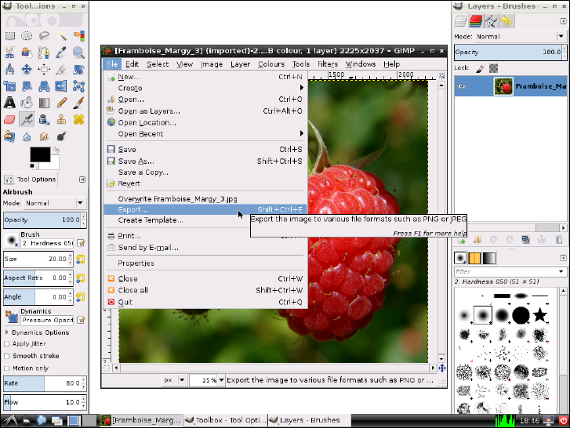Open the px unit dropdown
570x428 pixels.
tap(175, 380)
